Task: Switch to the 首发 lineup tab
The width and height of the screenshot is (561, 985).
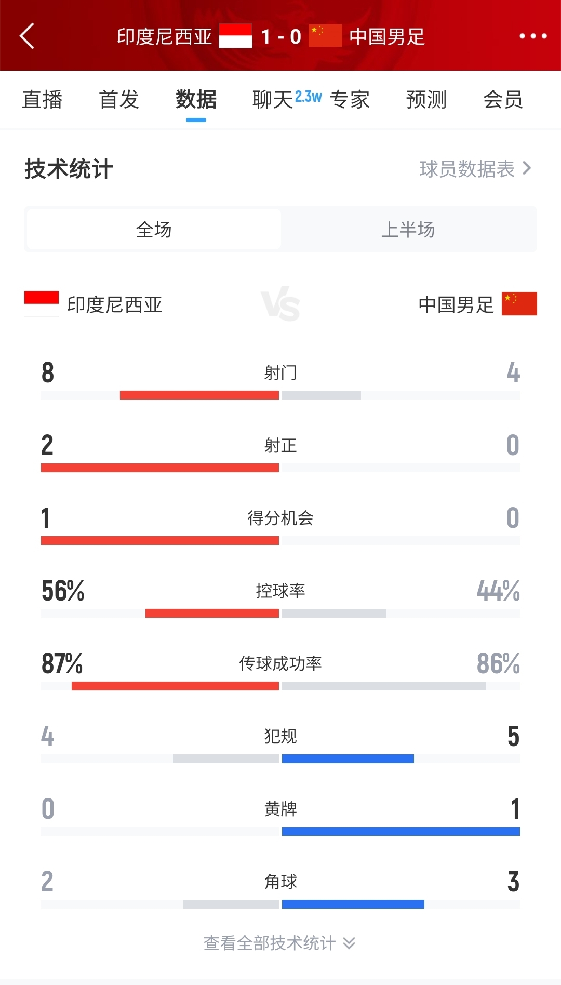Action: pos(119,99)
